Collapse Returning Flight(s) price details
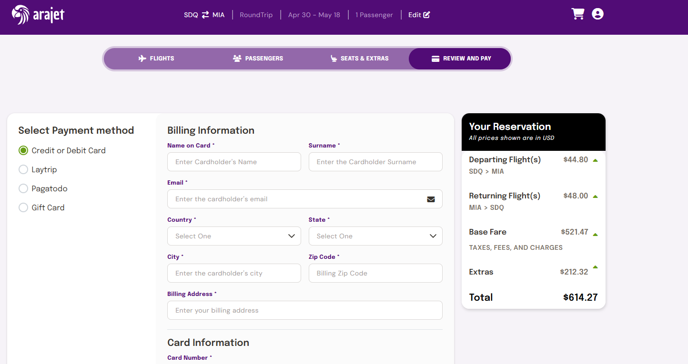 coord(595,197)
